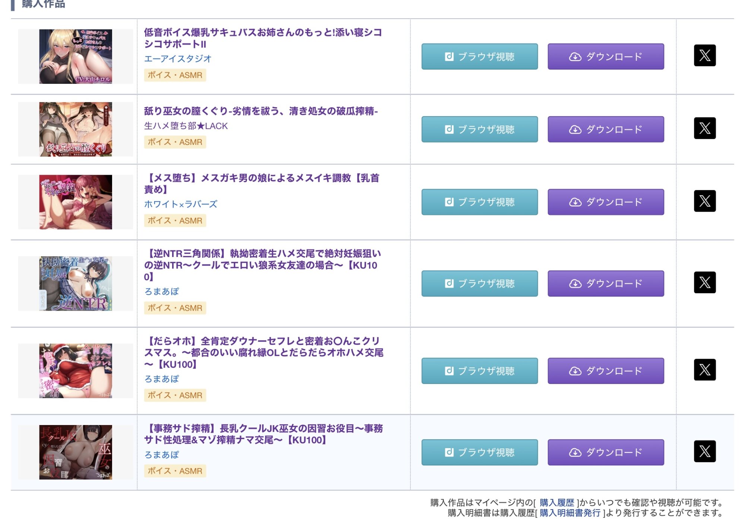Image resolution: width=745 pixels, height=523 pixels.
Task: Open the エーアイスタジオ circle link
Action: click(178, 59)
